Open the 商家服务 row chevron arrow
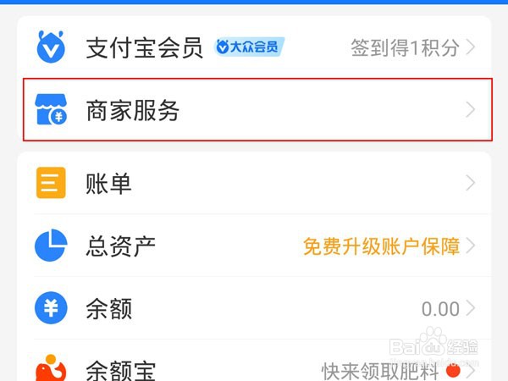Viewport: 508px width, 381px height. 471,109
